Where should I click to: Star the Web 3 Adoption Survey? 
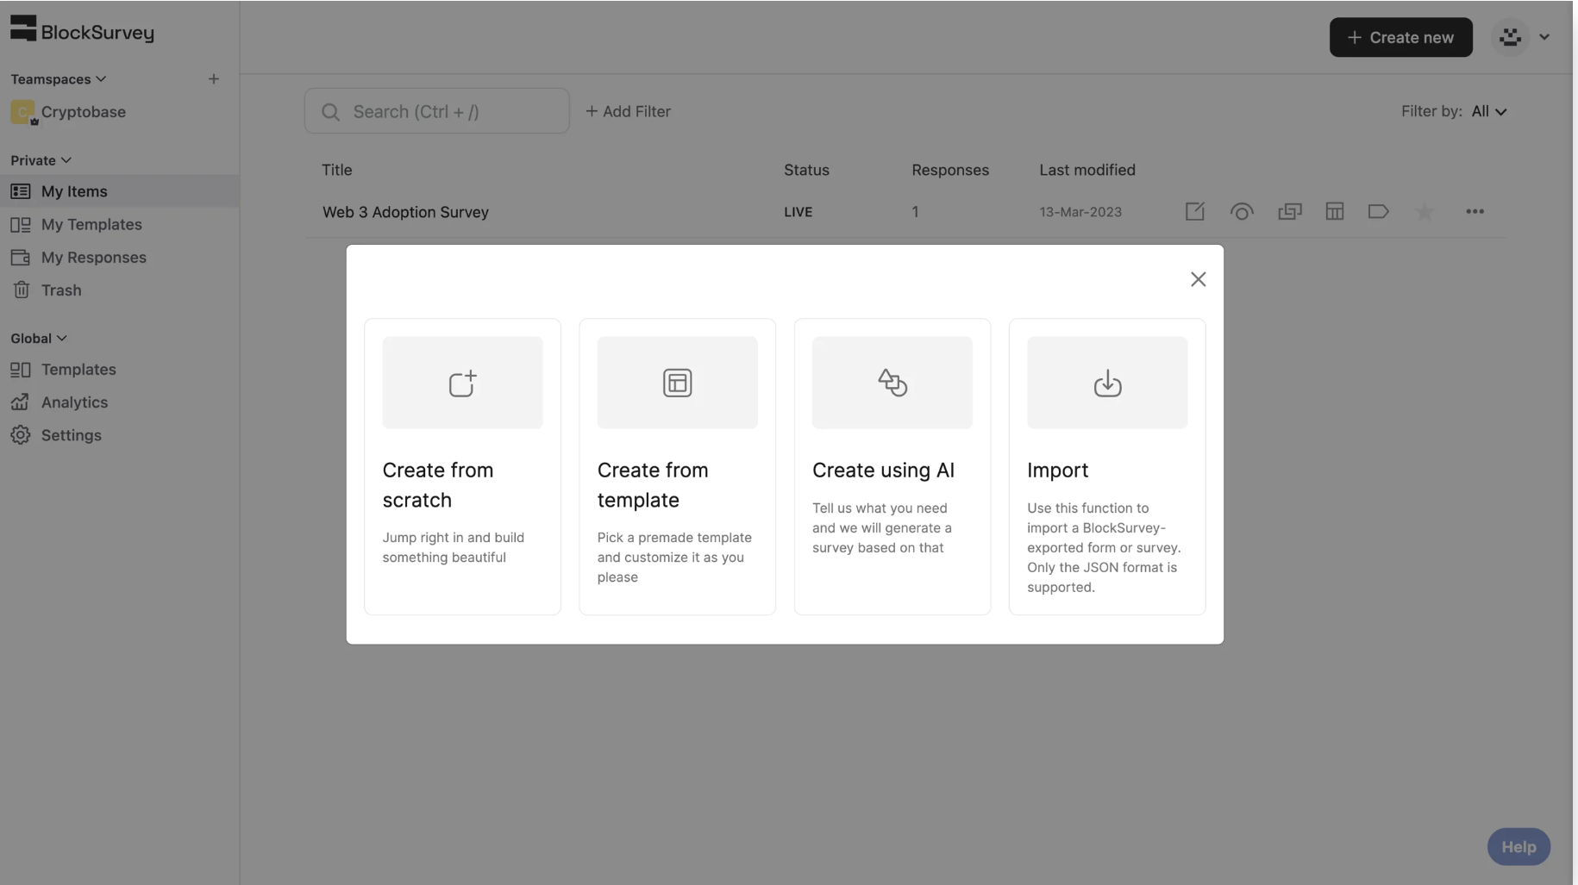click(x=1425, y=211)
